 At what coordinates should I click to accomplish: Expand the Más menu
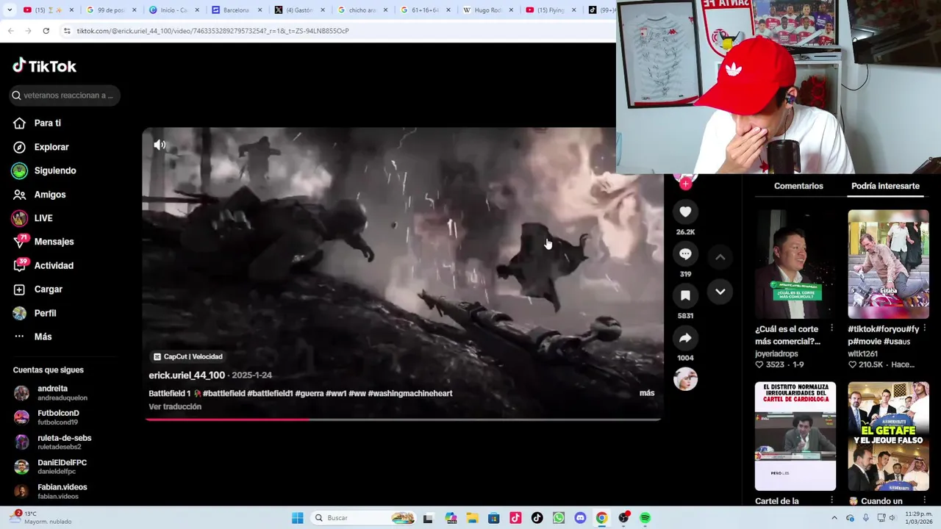pyautogui.click(x=33, y=337)
